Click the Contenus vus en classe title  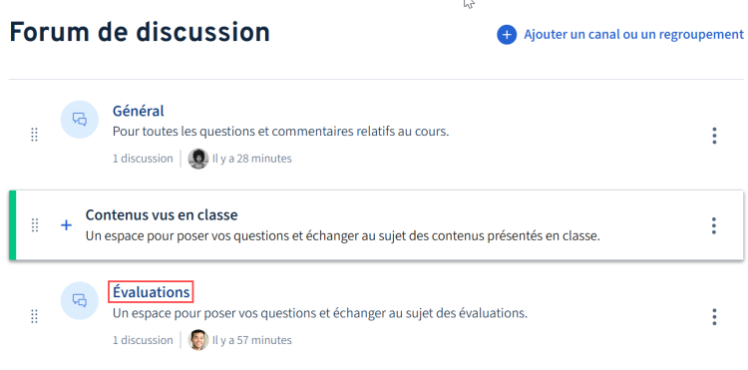point(162,215)
